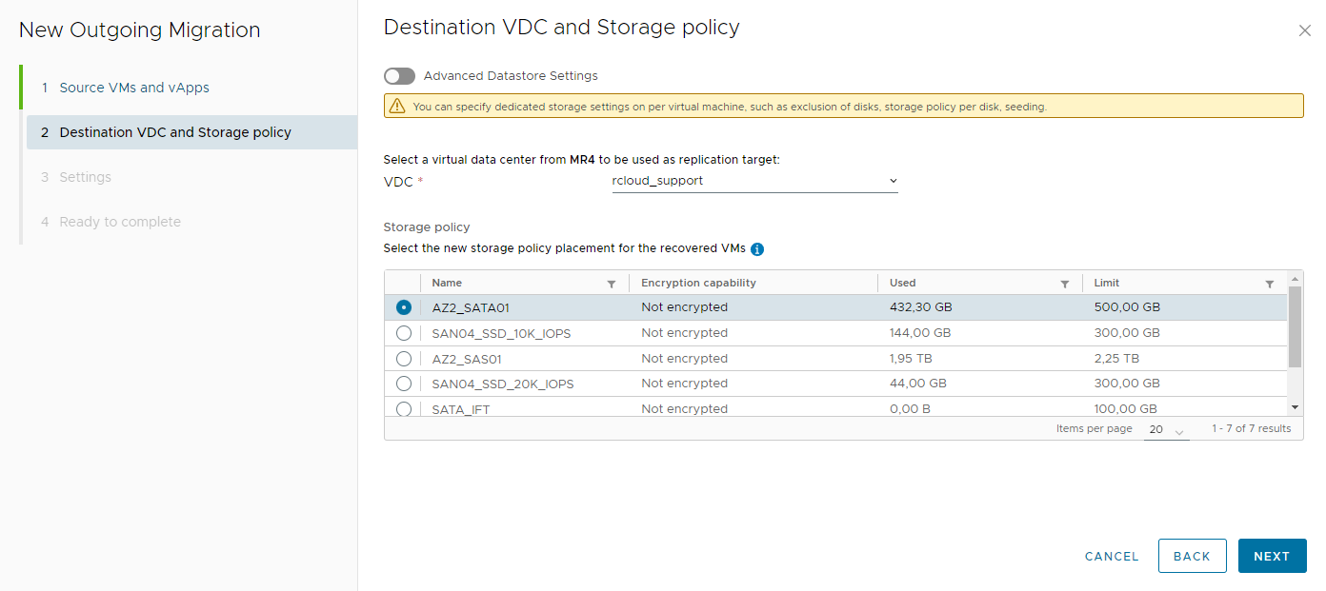Image resolution: width=1326 pixels, height=591 pixels.
Task: Click the storage policy table scrollbar thumb
Action: coord(1296,326)
